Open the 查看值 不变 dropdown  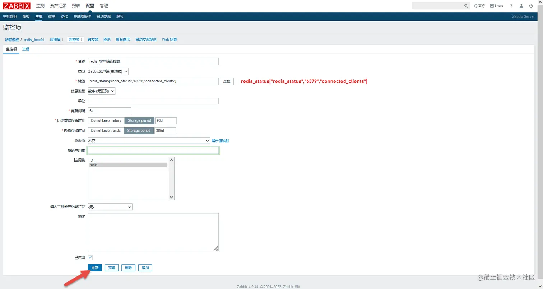pos(149,141)
